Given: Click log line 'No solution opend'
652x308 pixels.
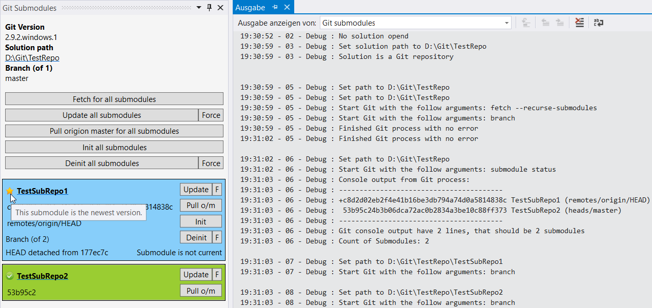Looking at the screenshot, I should point(324,36).
